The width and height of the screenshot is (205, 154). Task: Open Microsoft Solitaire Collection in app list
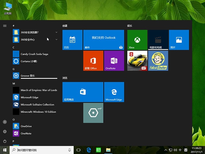point(35,105)
